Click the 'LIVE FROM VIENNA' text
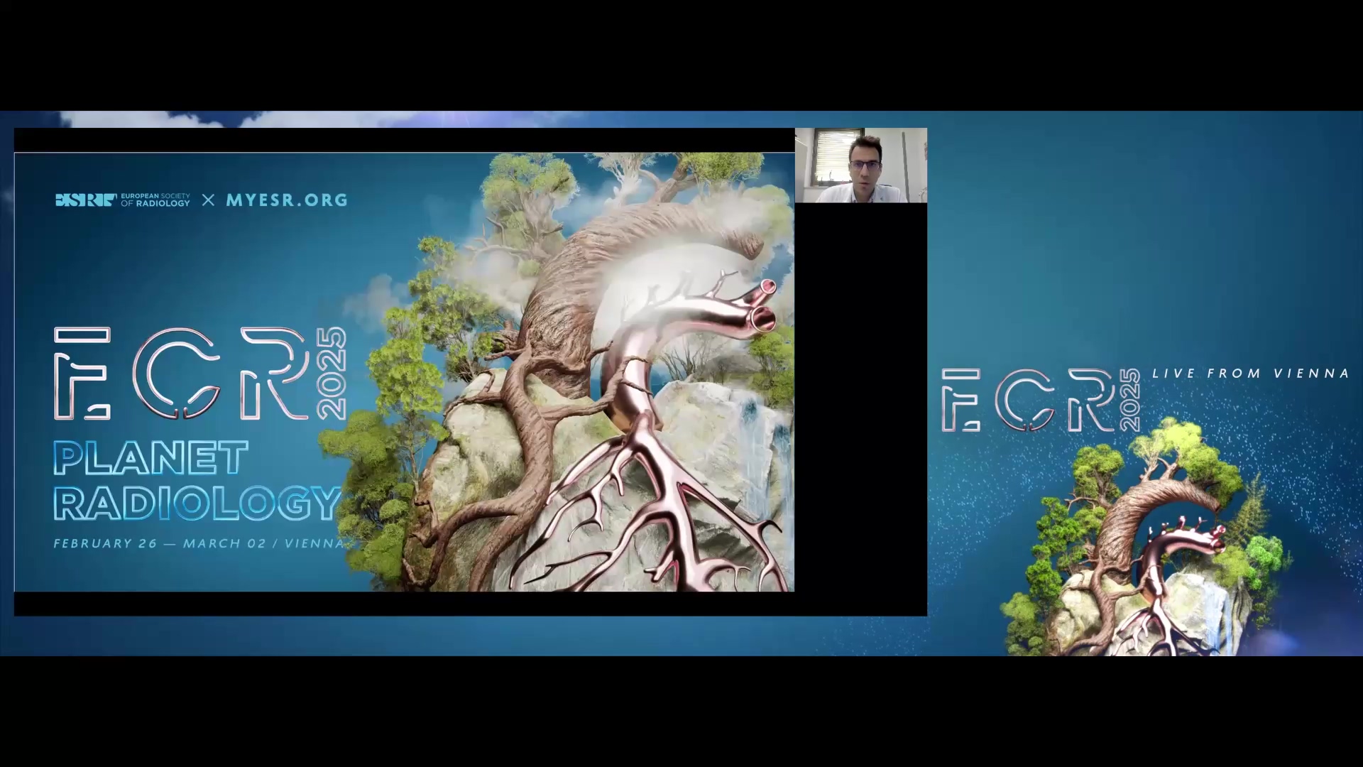The height and width of the screenshot is (767, 1363). point(1250,374)
